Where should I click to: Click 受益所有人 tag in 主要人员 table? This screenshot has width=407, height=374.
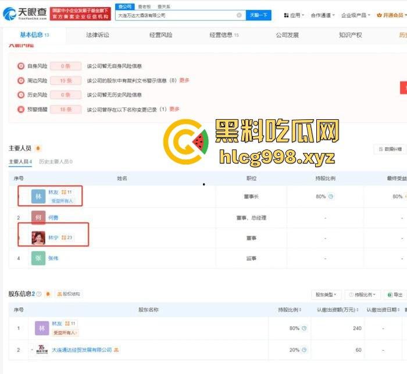[x=62, y=201]
